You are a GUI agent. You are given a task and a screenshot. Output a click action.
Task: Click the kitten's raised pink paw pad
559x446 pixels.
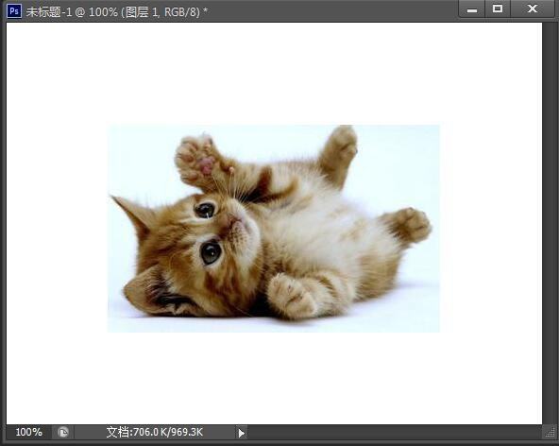[207, 166]
